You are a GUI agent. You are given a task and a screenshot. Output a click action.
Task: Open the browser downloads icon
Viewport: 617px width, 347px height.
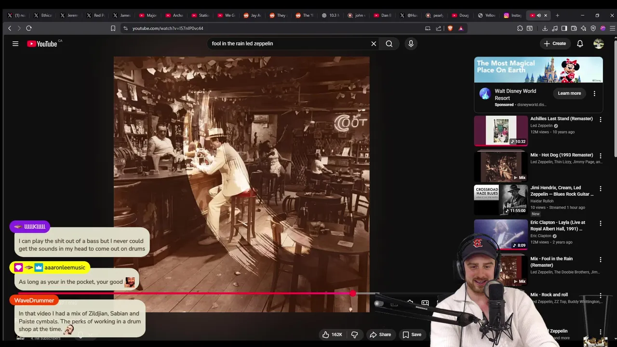(x=545, y=28)
